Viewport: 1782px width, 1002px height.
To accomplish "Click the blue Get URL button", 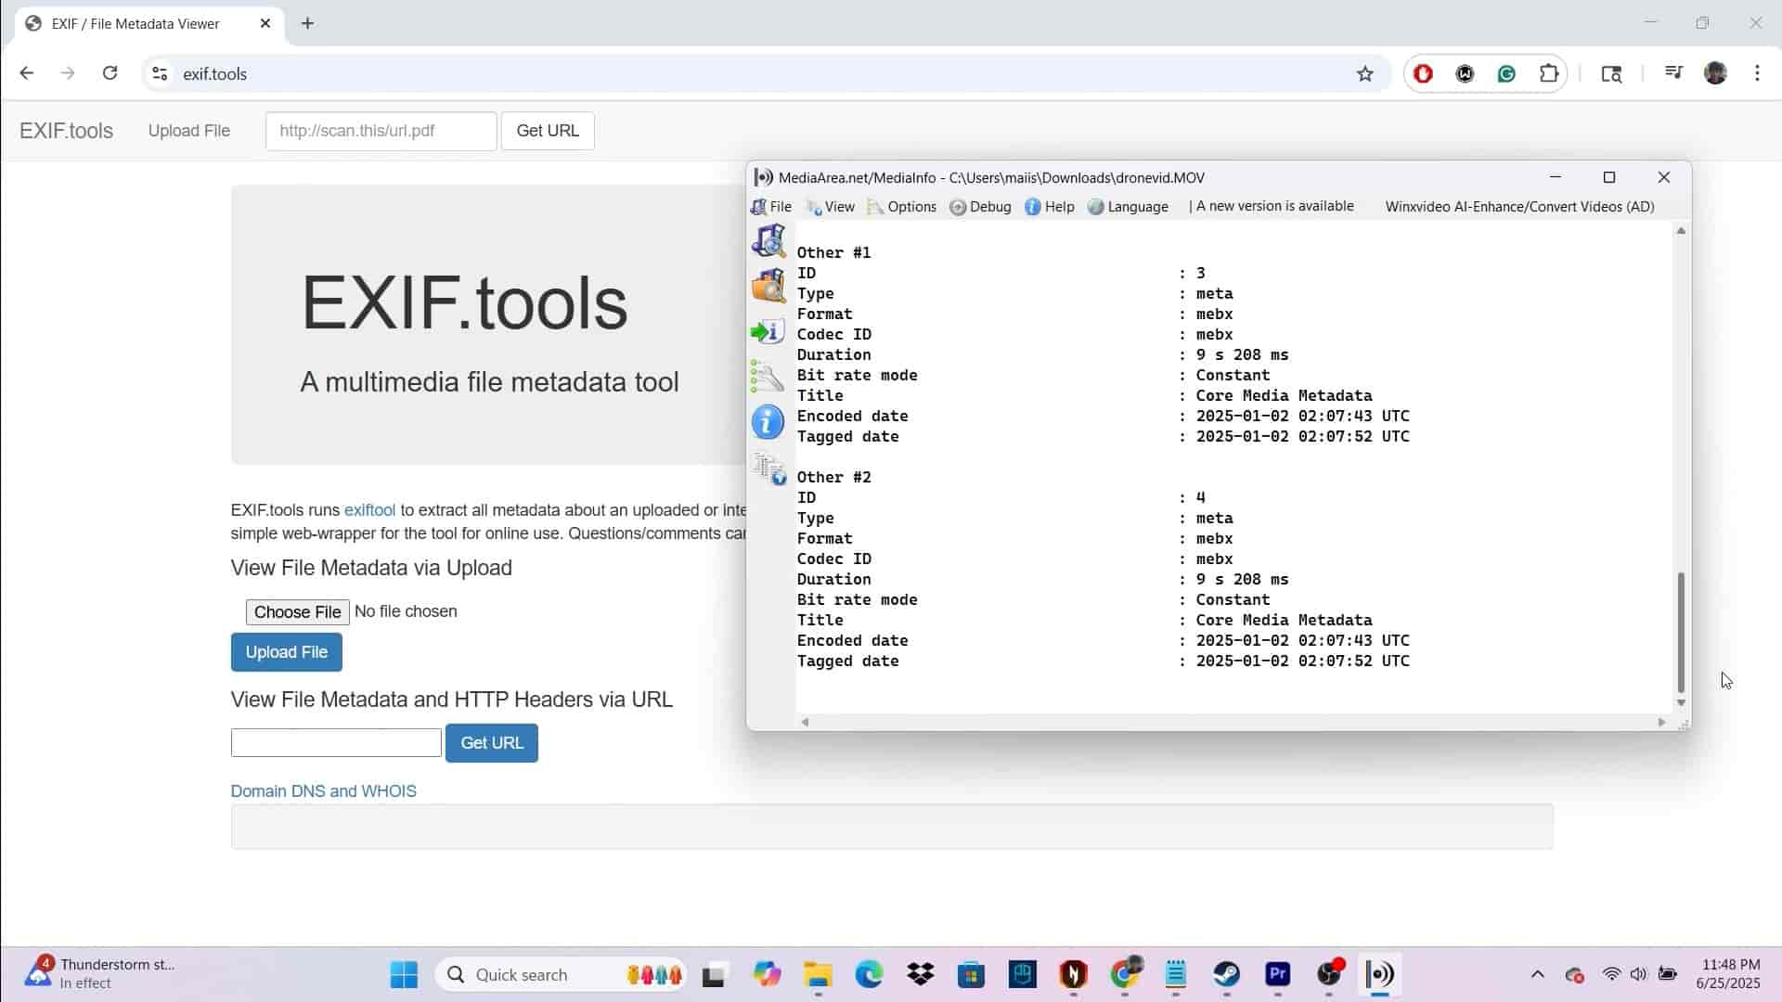I will click(x=492, y=743).
